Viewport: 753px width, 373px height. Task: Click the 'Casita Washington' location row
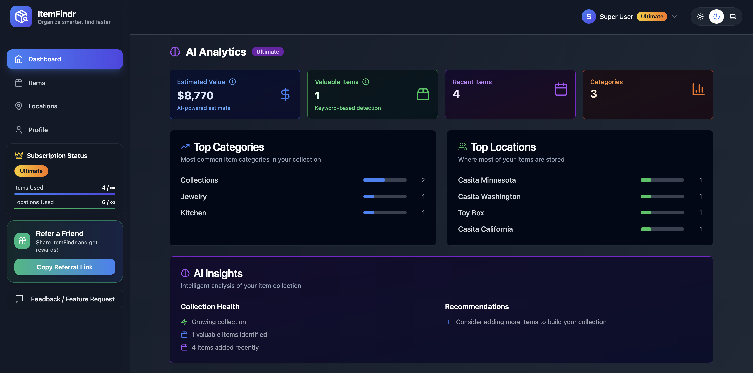point(580,196)
